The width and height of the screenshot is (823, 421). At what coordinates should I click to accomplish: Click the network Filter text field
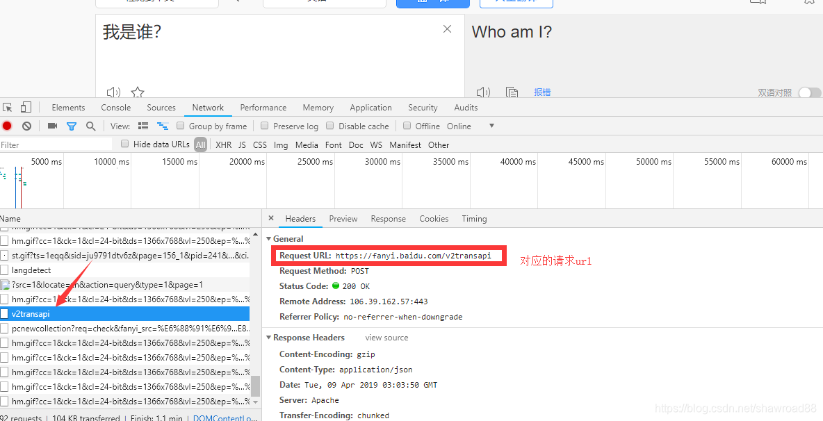point(56,145)
